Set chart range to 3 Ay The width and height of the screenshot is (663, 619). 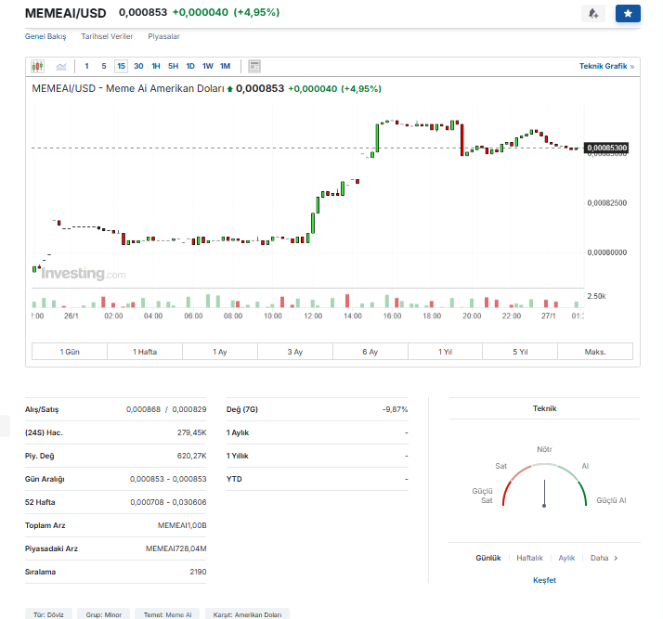tap(295, 352)
